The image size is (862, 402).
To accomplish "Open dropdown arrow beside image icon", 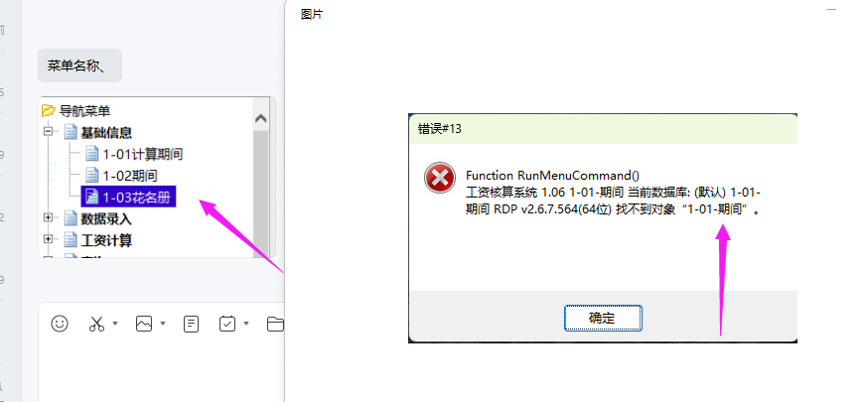I will (163, 324).
